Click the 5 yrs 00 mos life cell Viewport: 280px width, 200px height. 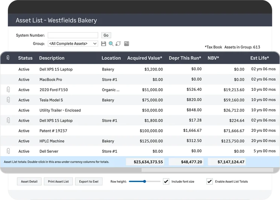click(265, 151)
